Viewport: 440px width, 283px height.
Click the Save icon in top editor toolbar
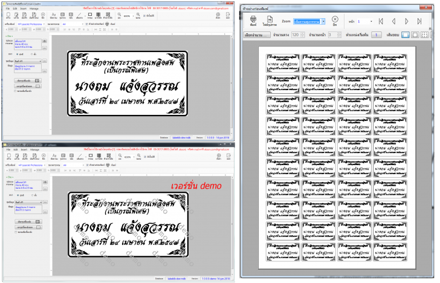coord(24,15)
